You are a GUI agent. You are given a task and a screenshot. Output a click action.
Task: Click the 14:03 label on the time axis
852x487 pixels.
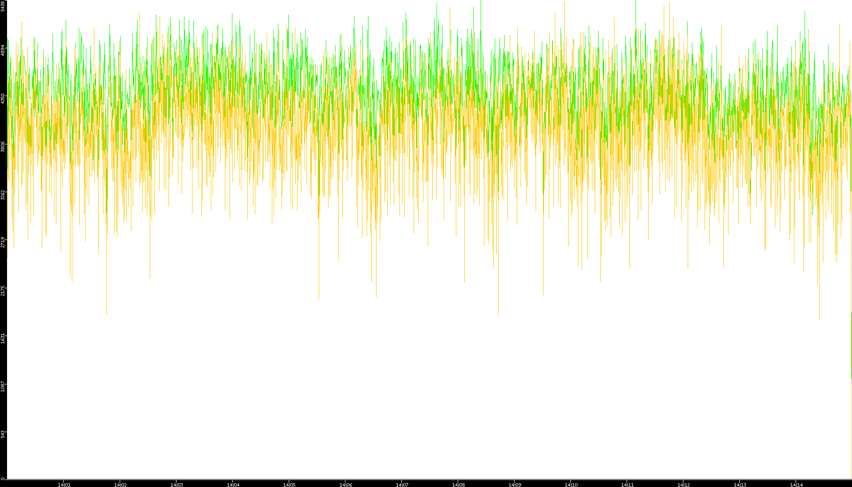(x=177, y=485)
